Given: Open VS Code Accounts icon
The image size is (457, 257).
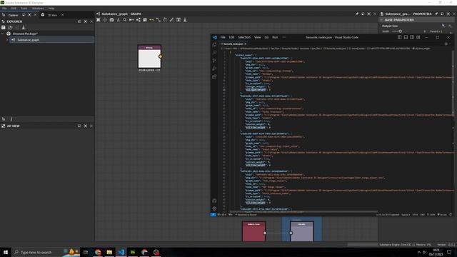Looking at the screenshot, I should click(x=214, y=201).
